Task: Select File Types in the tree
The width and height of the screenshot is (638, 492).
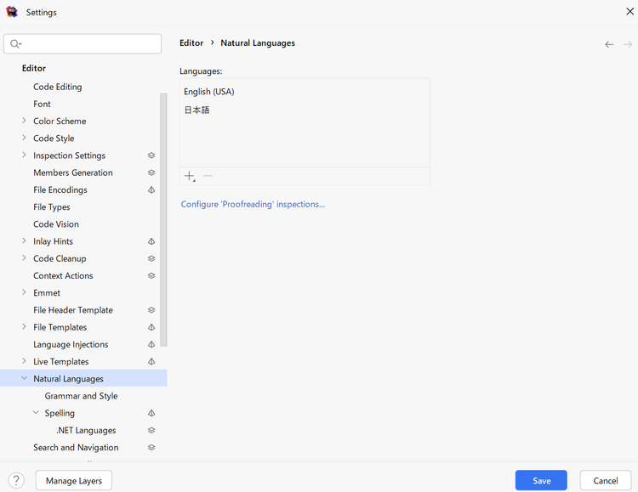Action: pos(52,207)
